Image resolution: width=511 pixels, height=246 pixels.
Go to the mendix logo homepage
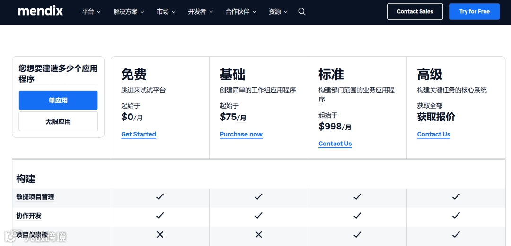click(40, 11)
